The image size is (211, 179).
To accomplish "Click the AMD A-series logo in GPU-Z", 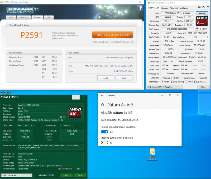I will point(202,21).
